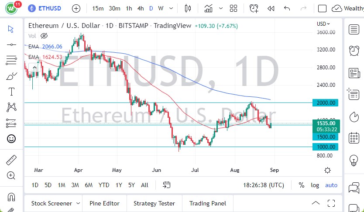Expand the Stock Screener dropdown arrow

coord(78,203)
